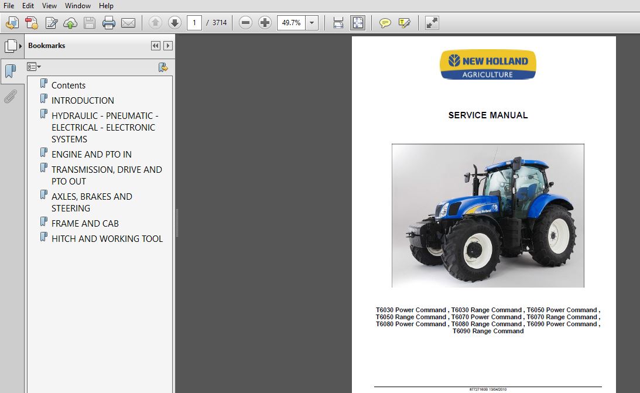Switch to read mode with the expand icon

(432, 23)
